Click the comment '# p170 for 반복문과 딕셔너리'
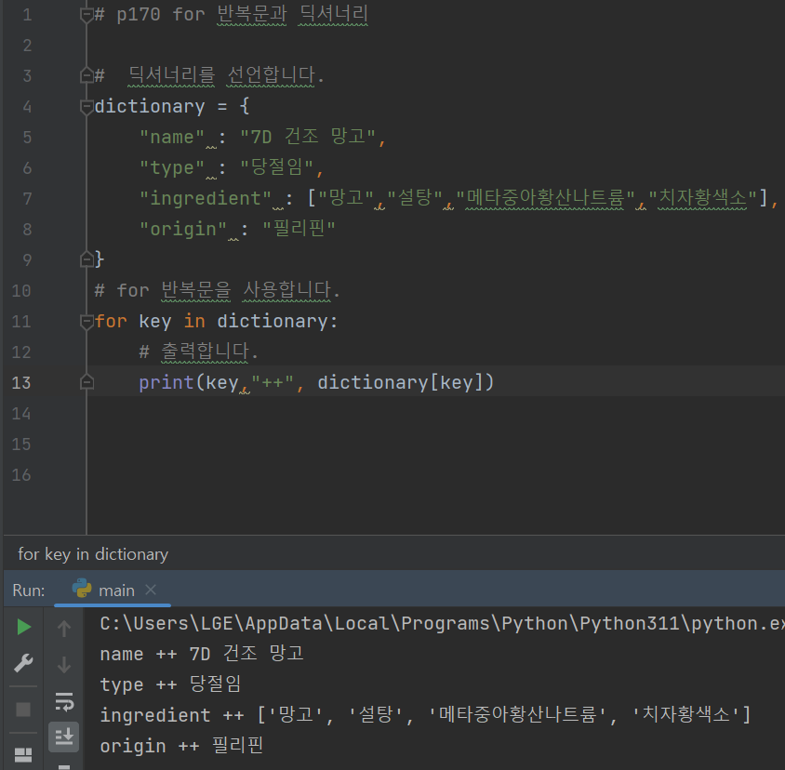 coord(232,14)
